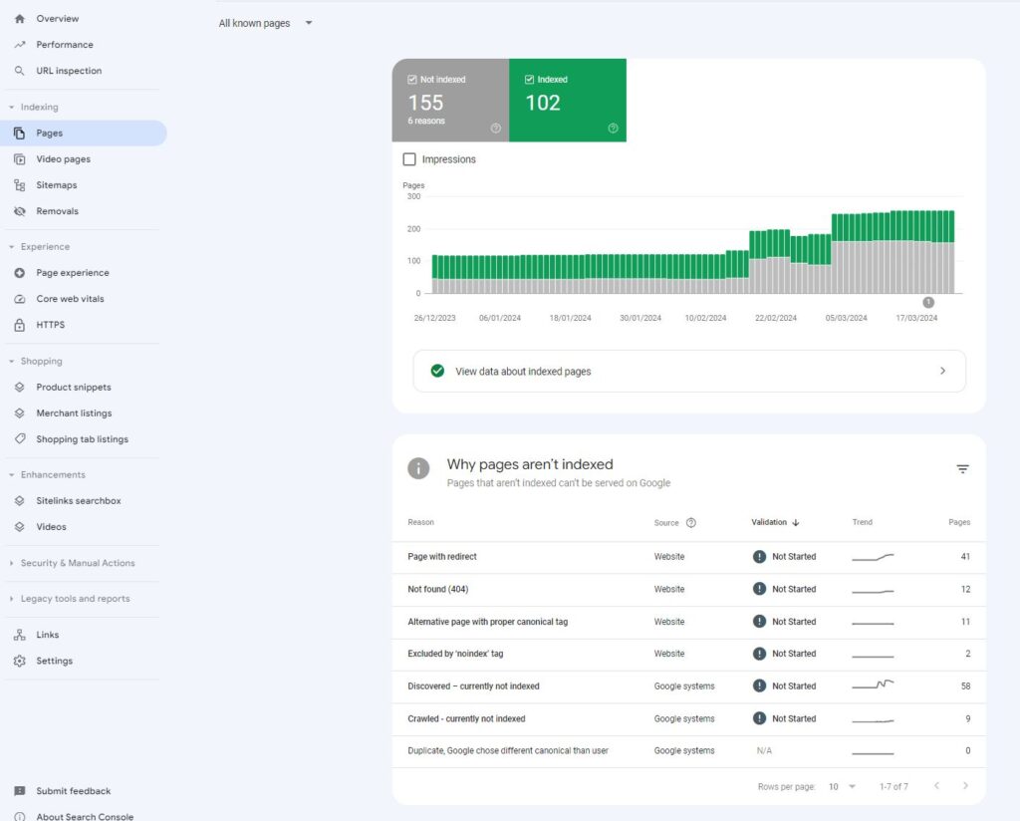Click the Sitelinks searchbox layers icon
This screenshot has width=1020, height=821.
(x=20, y=501)
